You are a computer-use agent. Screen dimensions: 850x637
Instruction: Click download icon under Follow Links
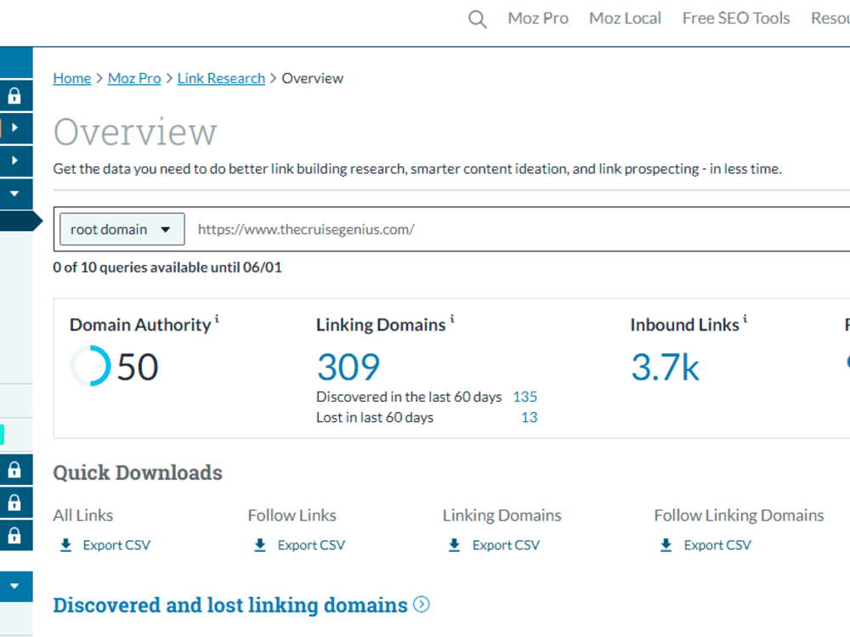tap(260, 545)
